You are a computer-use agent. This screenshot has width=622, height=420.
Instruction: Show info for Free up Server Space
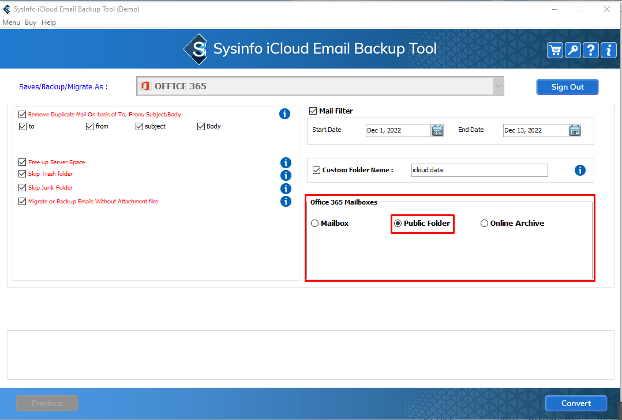(286, 163)
